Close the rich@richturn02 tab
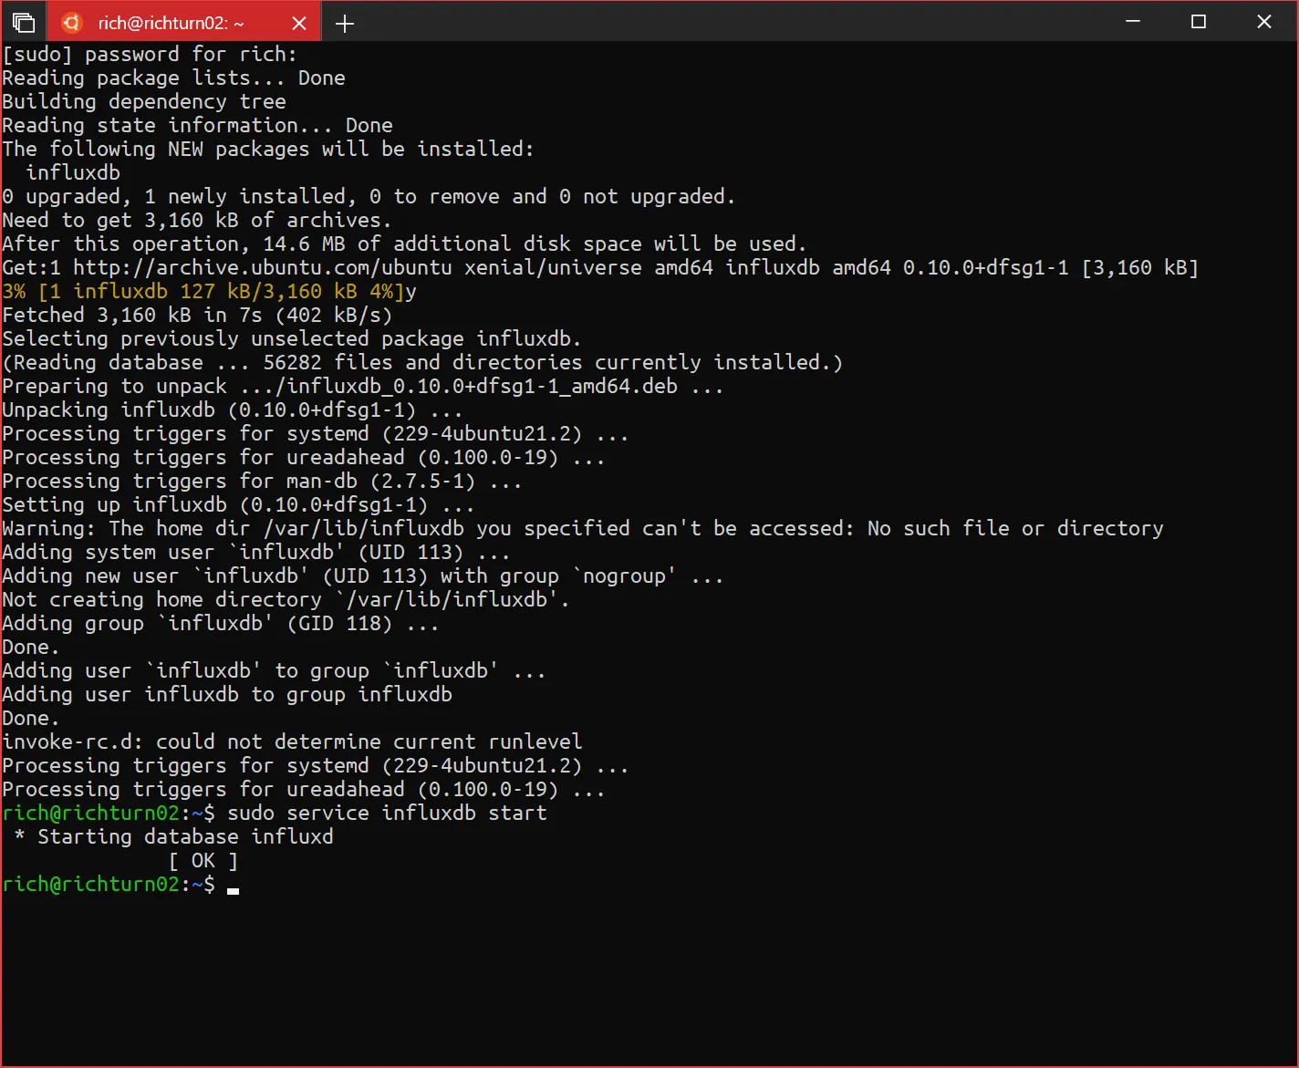Image resolution: width=1299 pixels, height=1068 pixels. tap(298, 24)
